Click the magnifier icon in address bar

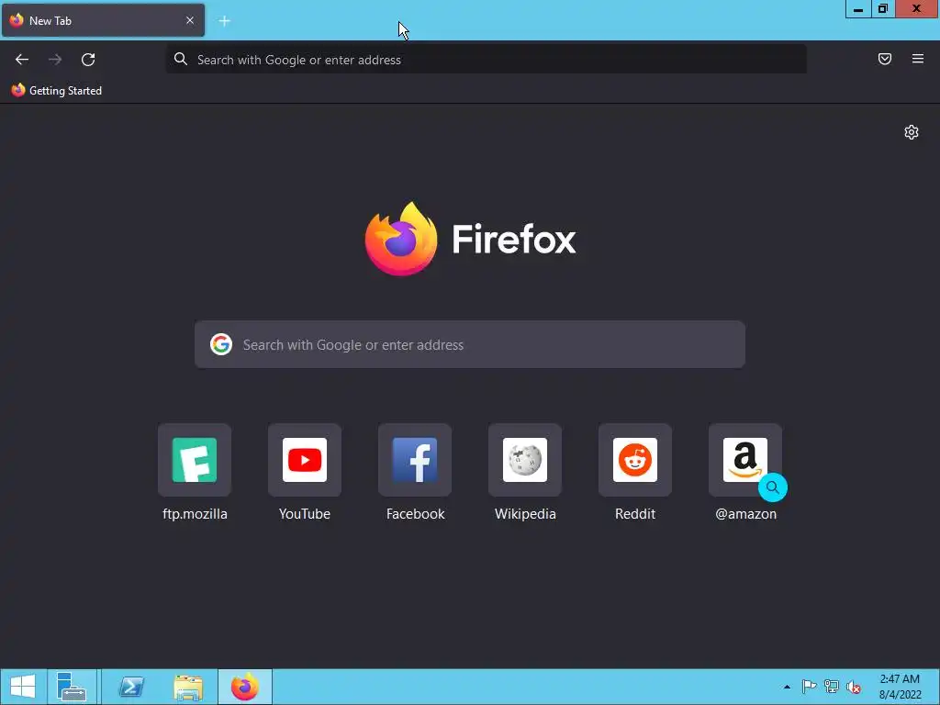click(x=181, y=59)
